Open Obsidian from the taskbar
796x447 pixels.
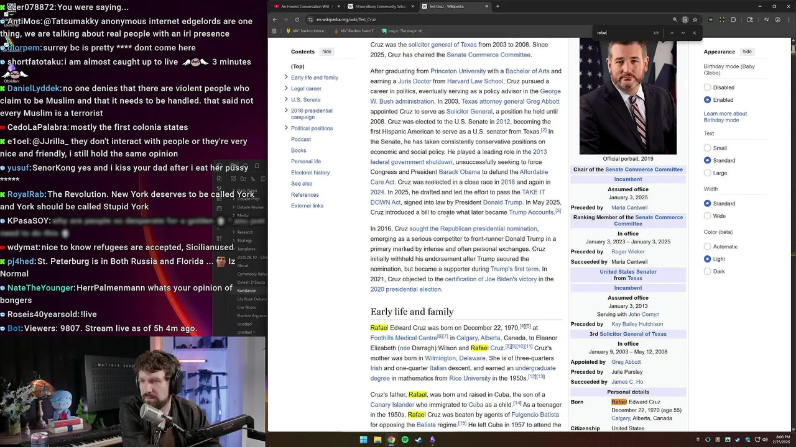[432, 440]
